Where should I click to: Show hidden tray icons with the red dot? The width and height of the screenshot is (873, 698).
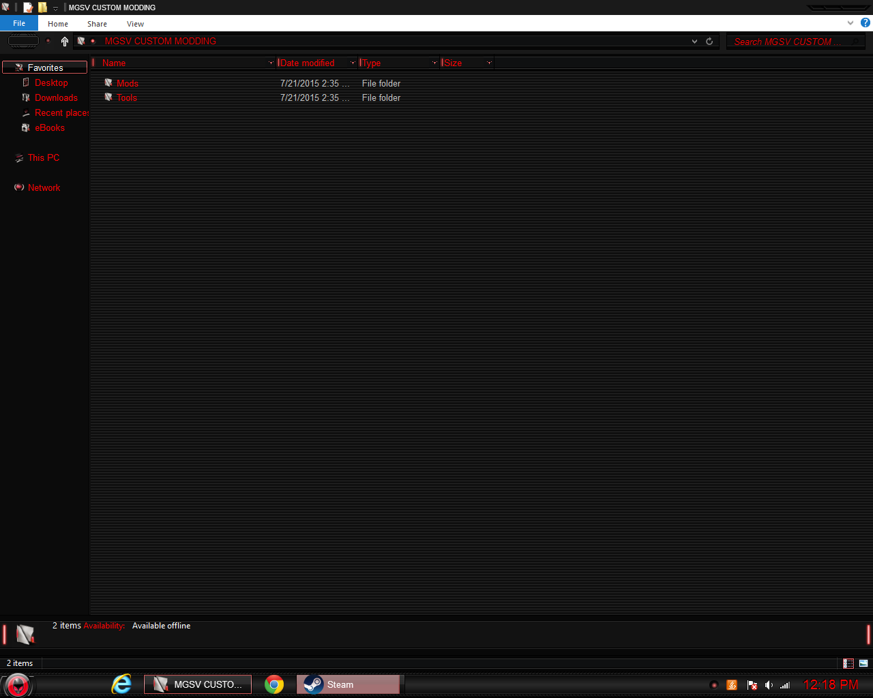pos(714,685)
